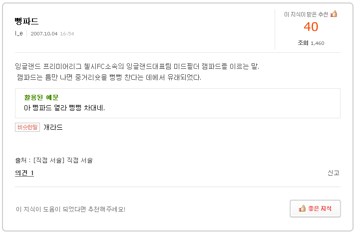This screenshot has height=233, width=356.
Task: Click example sentence 아 뻥파드 열라 뻥뻥 차대네
Action: pyautogui.click(x=64, y=107)
